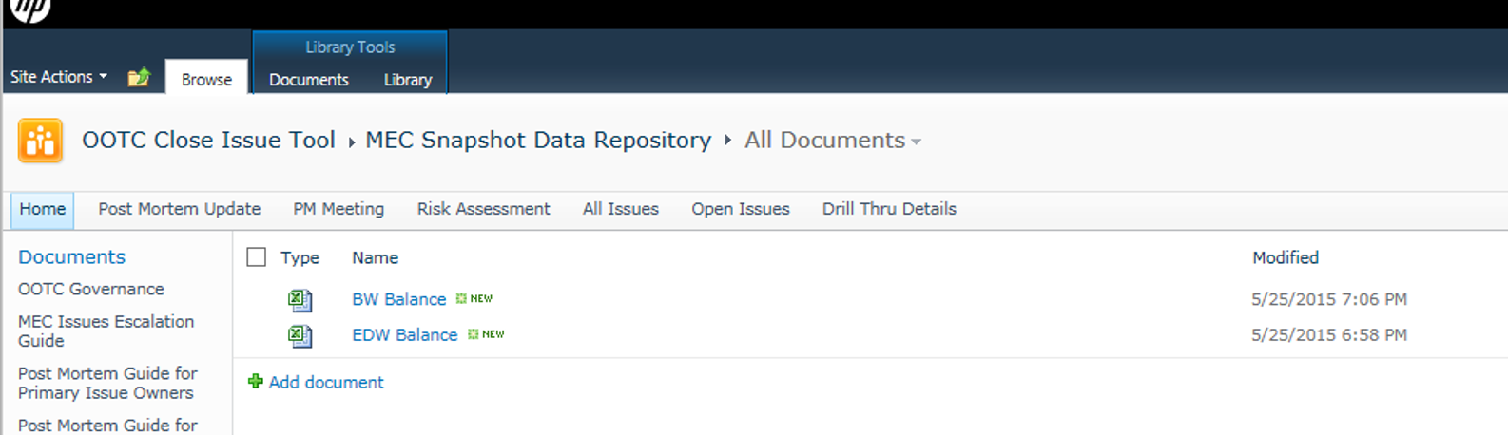Click the HP logo icon
The width and height of the screenshot is (1508, 435).
30,9
